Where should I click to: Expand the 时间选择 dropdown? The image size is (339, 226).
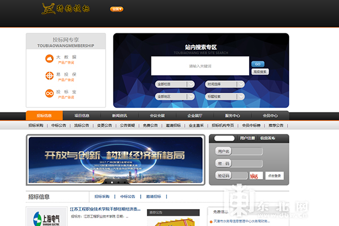225,84
